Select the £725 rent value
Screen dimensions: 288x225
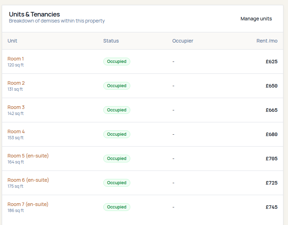point(271,183)
